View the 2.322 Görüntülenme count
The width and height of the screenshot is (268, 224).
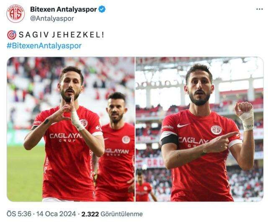point(112,214)
